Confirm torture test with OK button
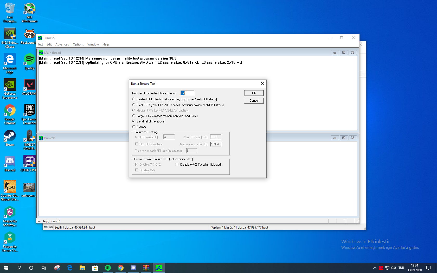 (254, 93)
